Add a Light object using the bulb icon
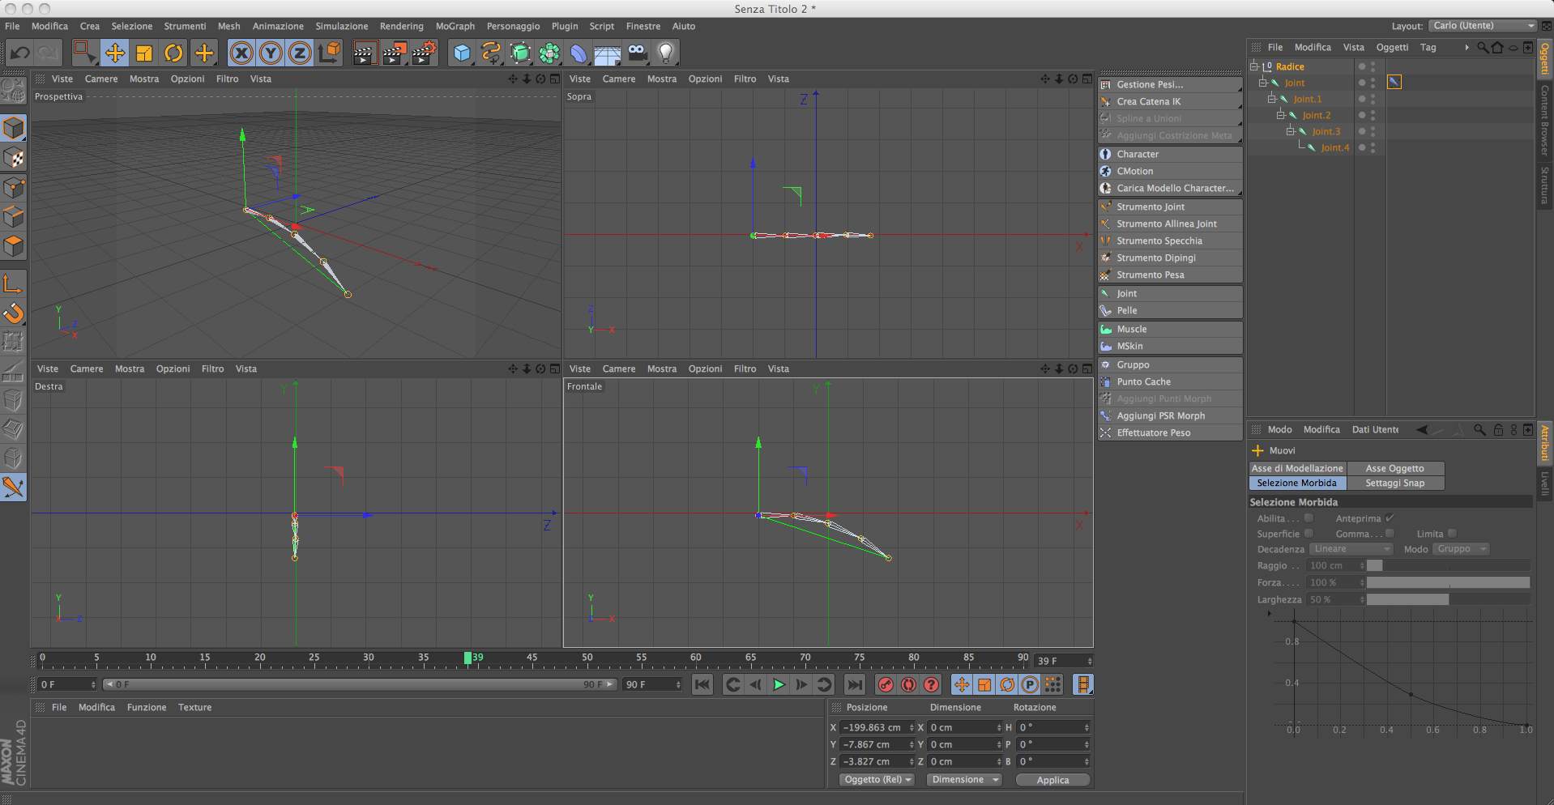This screenshot has width=1554, height=805. point(666,53)
